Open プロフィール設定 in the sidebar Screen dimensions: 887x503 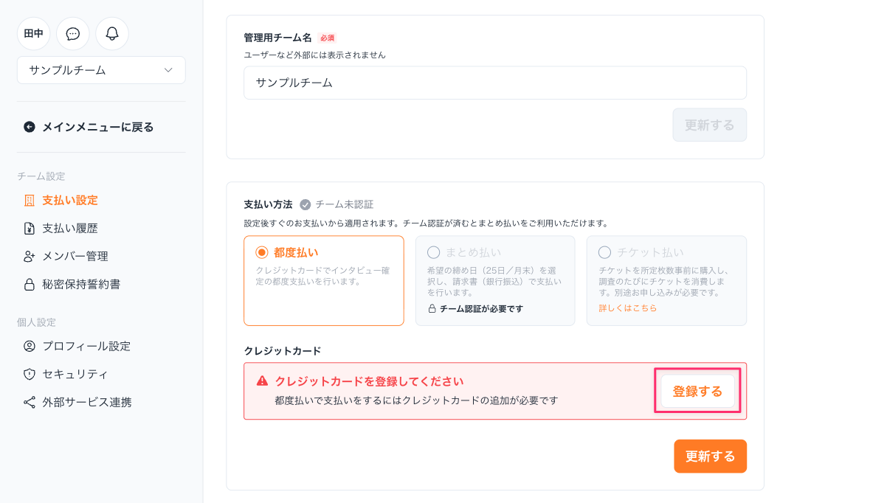pyautogui.click(x=86, y=346)
